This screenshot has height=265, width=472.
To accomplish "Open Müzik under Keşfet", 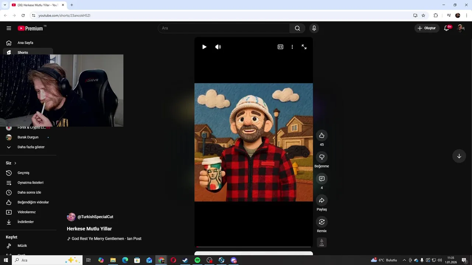I will tap(28, 245).
